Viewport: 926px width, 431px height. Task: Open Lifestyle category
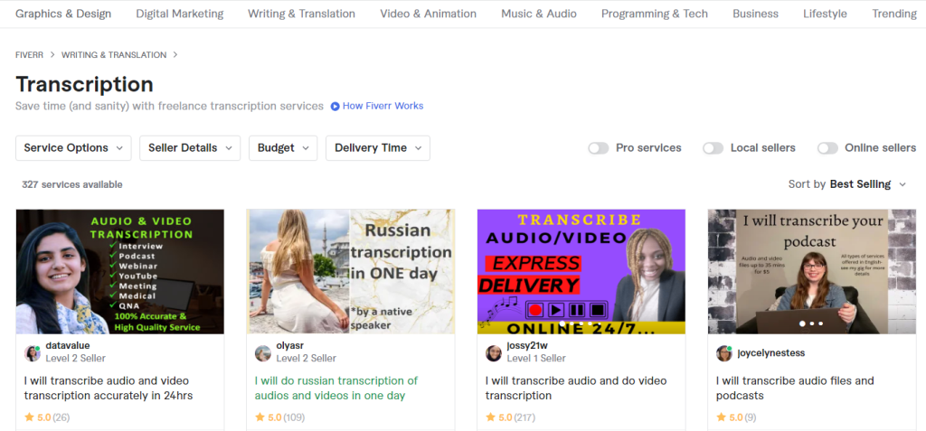[x=825, y=14]
